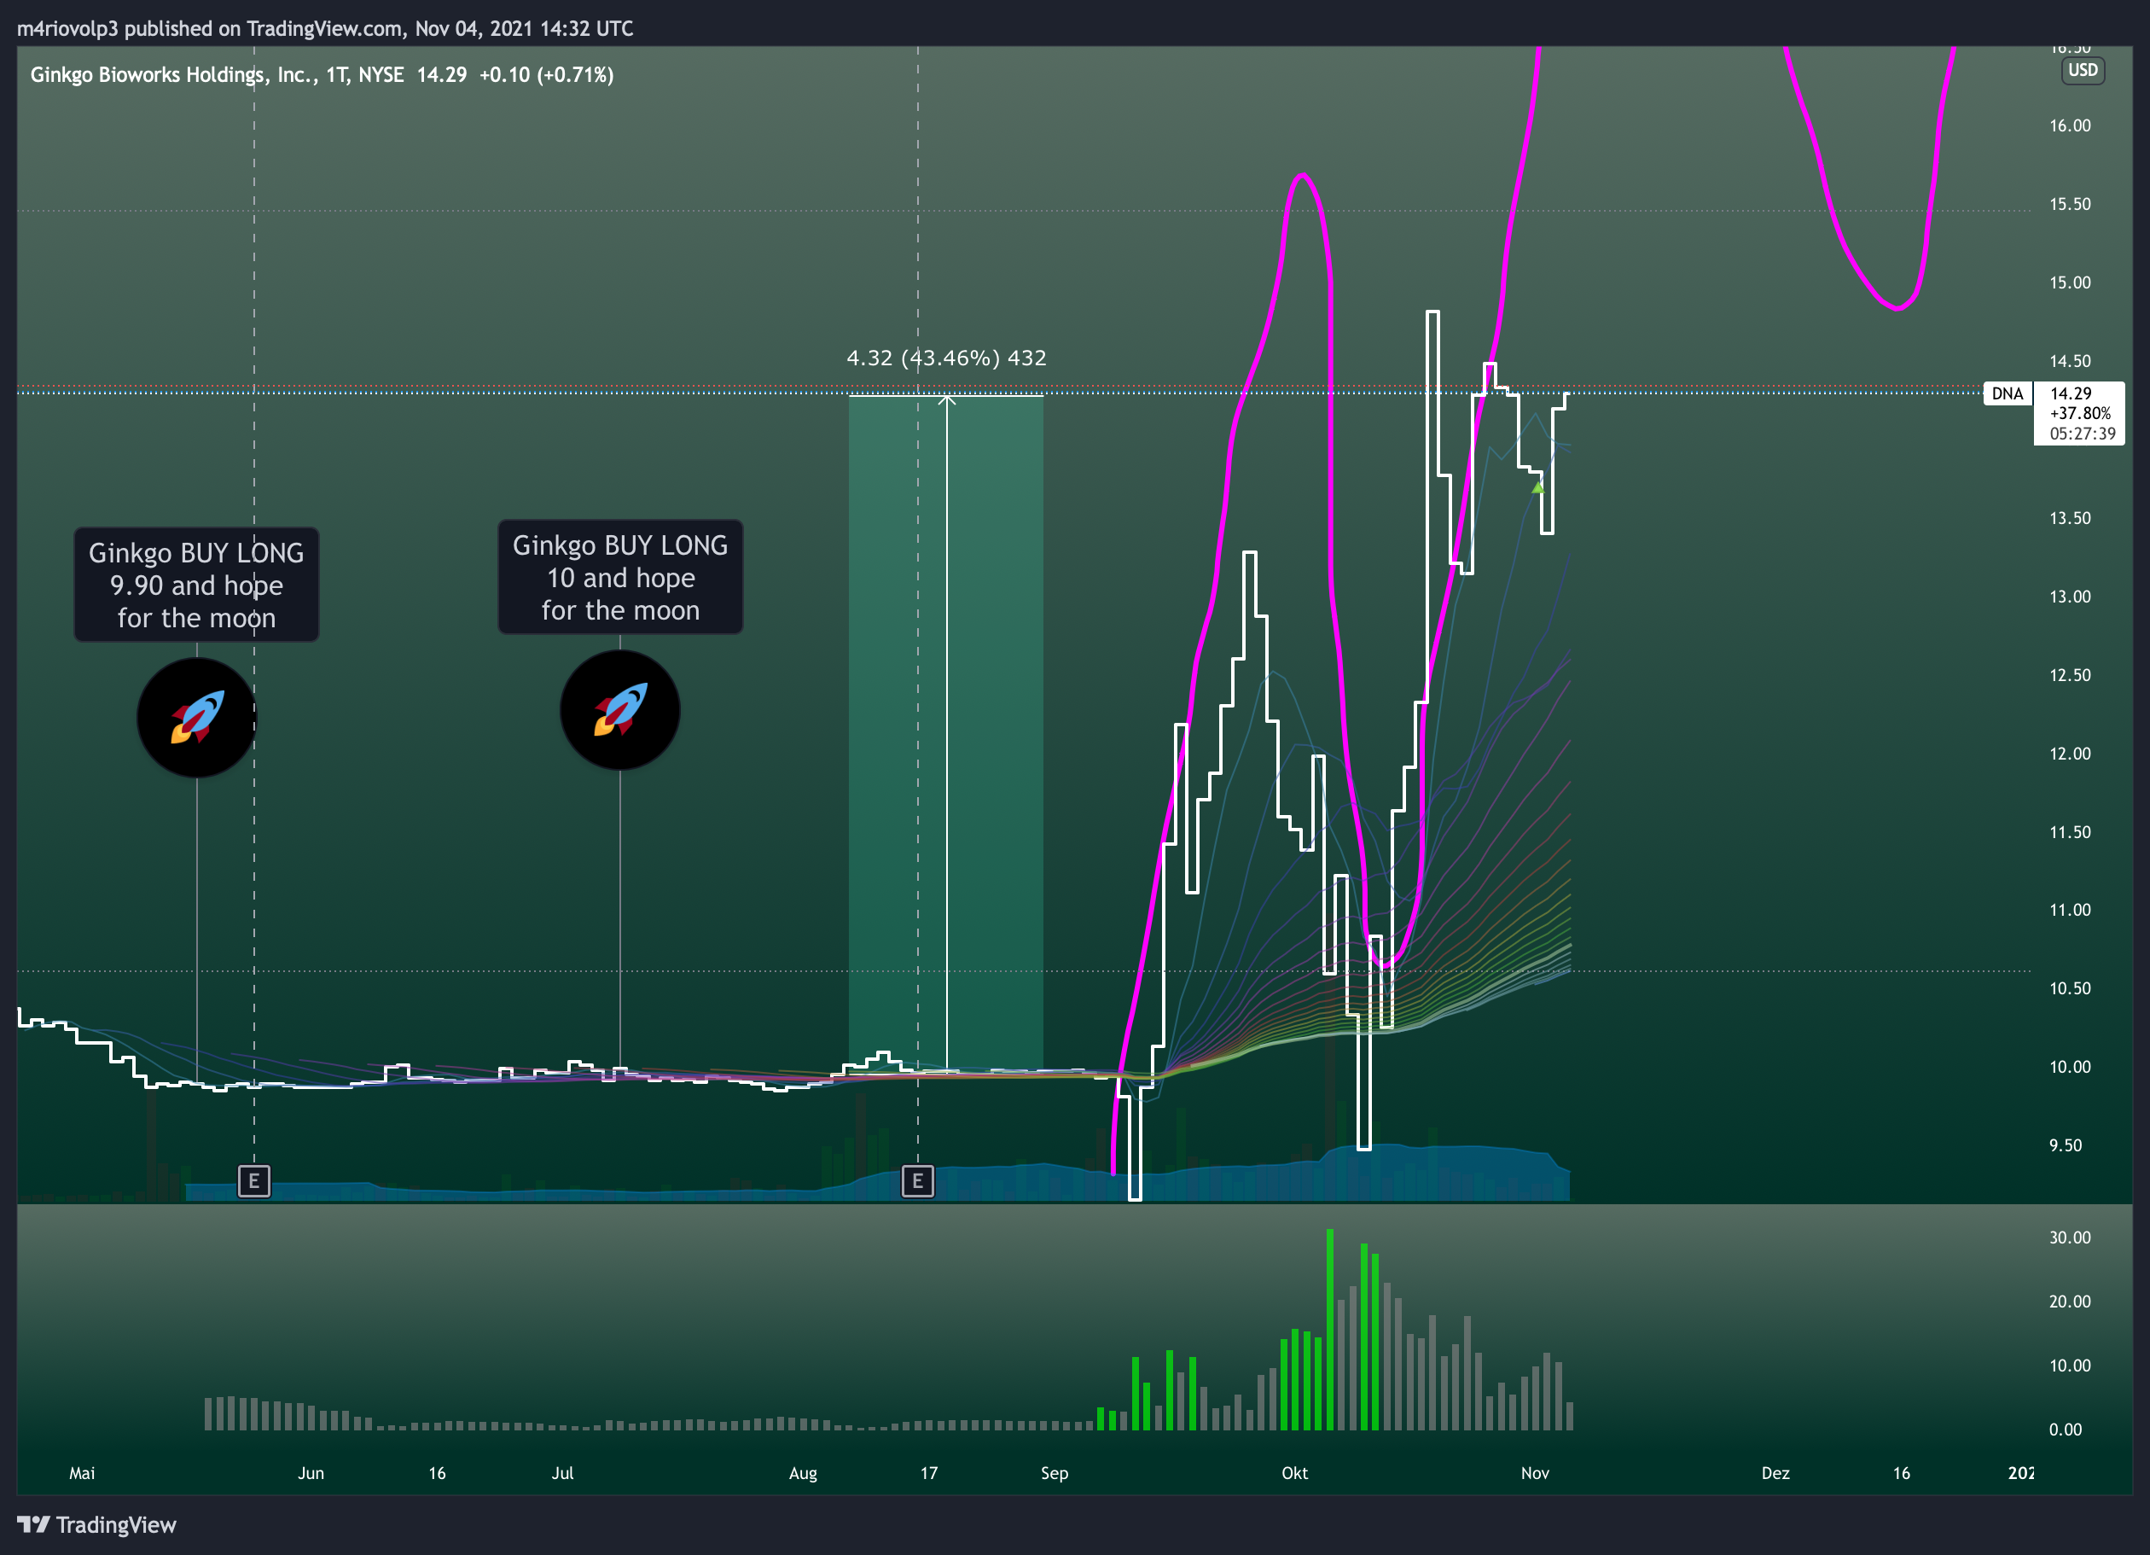Select the 'Ginkgo BUY LONG 10' note box
2150x1555 pixels.
(620, 578)
